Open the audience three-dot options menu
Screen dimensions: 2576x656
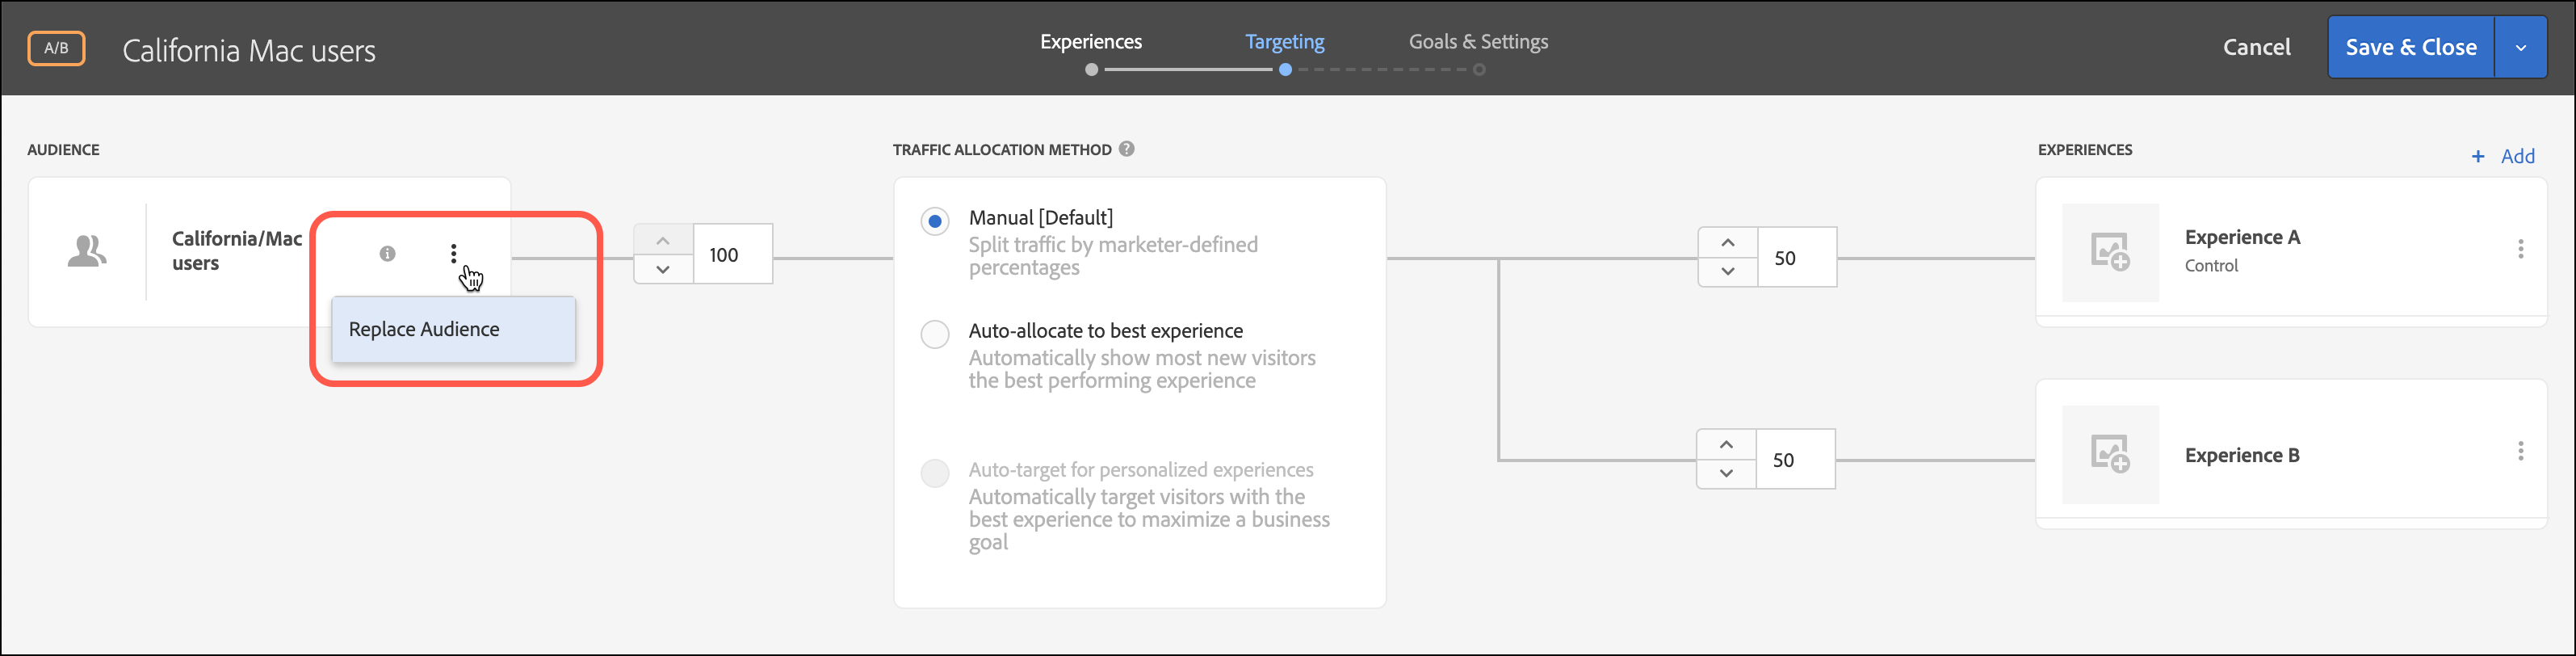click(453, 254)
